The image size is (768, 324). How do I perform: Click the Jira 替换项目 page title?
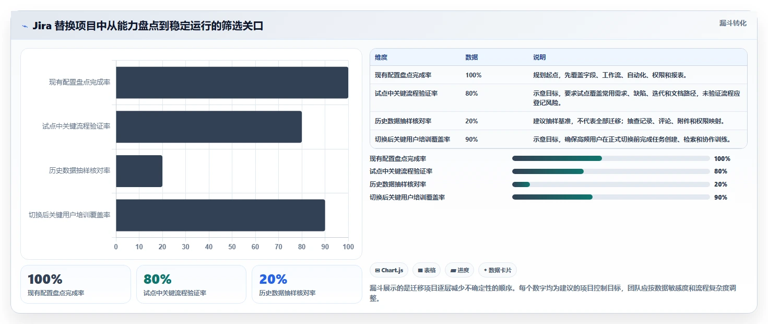pyautogui.click(x=148, y=26)
